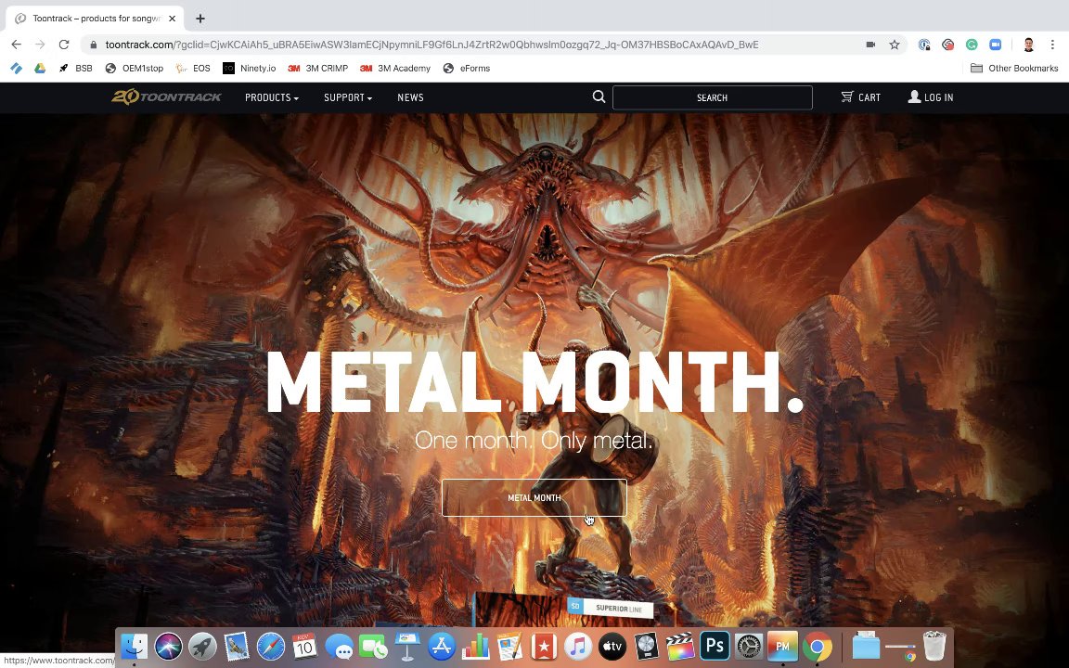
Task: Open the Products dropdown menu
Action: coord(271,97)
